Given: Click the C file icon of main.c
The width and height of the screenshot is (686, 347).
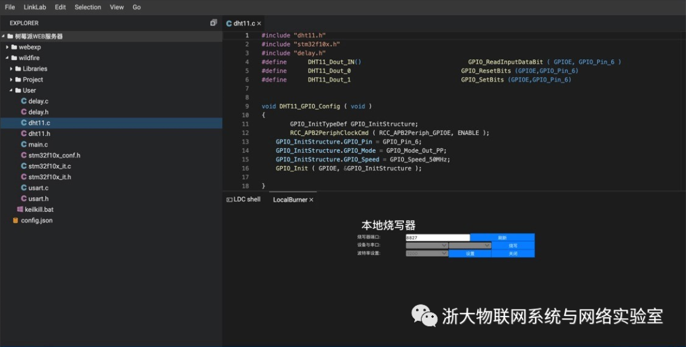Looking at the screenshot, I should (24, 144).
